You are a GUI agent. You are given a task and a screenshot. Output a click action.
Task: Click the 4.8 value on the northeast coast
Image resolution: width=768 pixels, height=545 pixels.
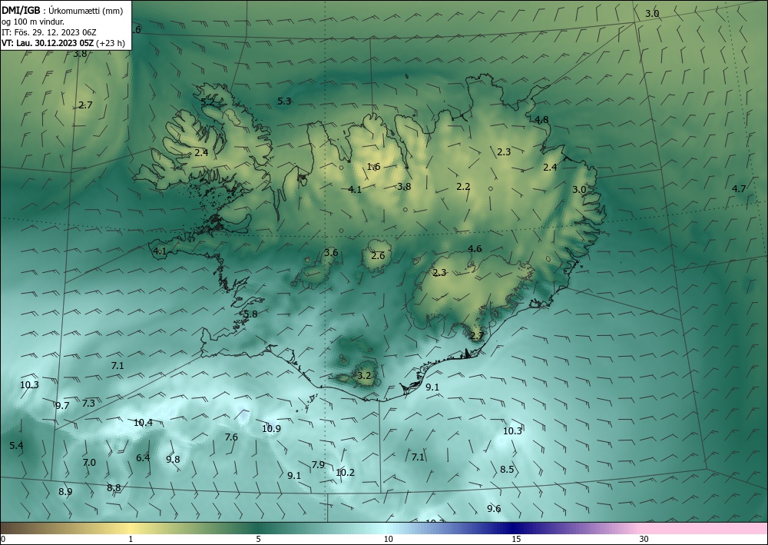pos(541,120)
